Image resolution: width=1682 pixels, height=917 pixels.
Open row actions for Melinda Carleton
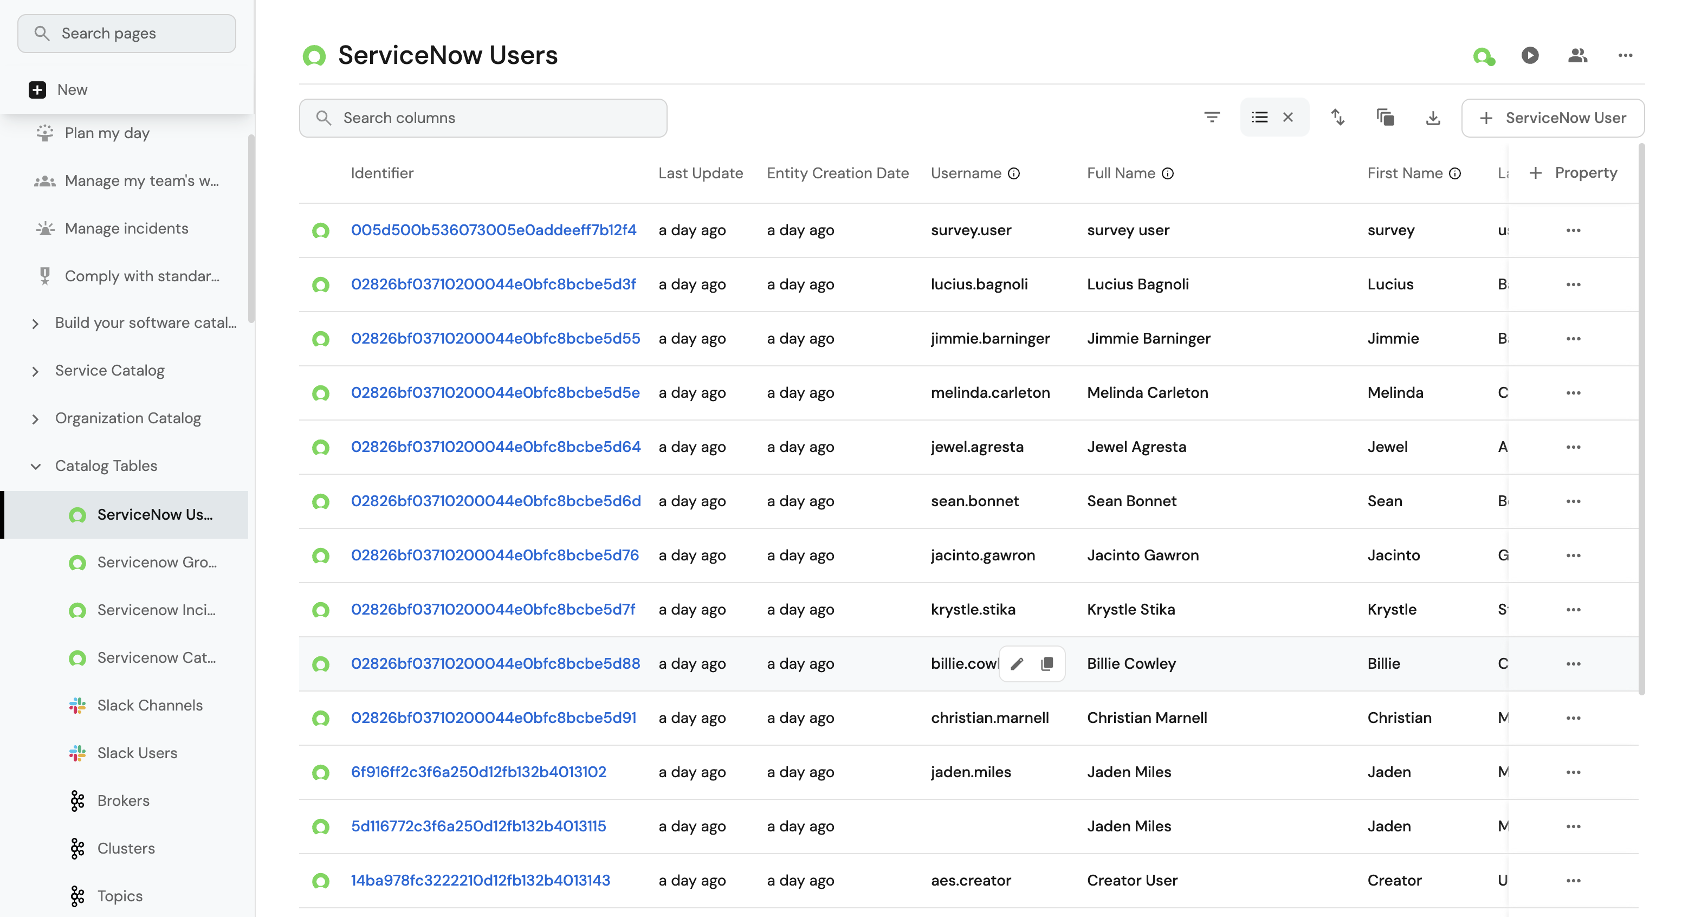1573,392
